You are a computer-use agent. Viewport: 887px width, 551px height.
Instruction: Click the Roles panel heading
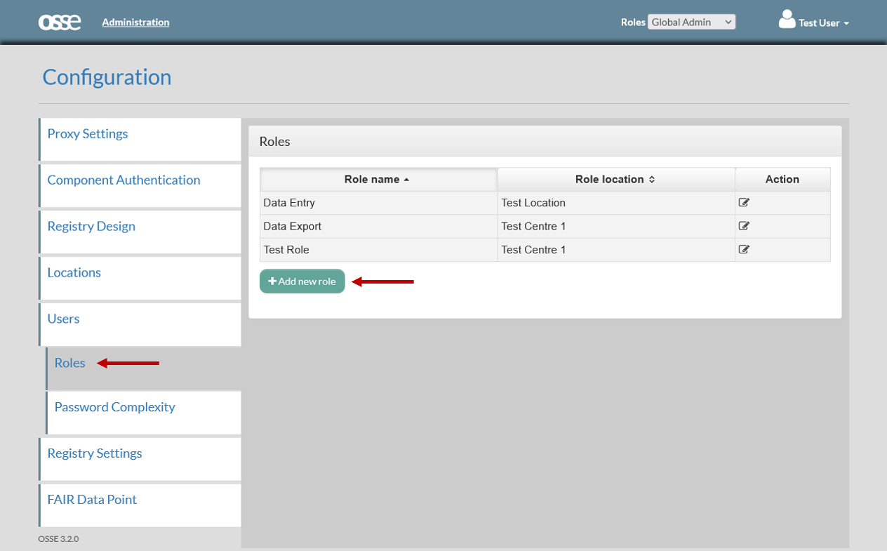pyautogui.click(x=274, y=142)
